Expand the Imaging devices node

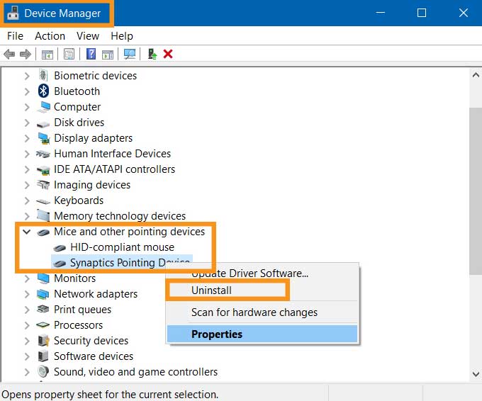27,185
